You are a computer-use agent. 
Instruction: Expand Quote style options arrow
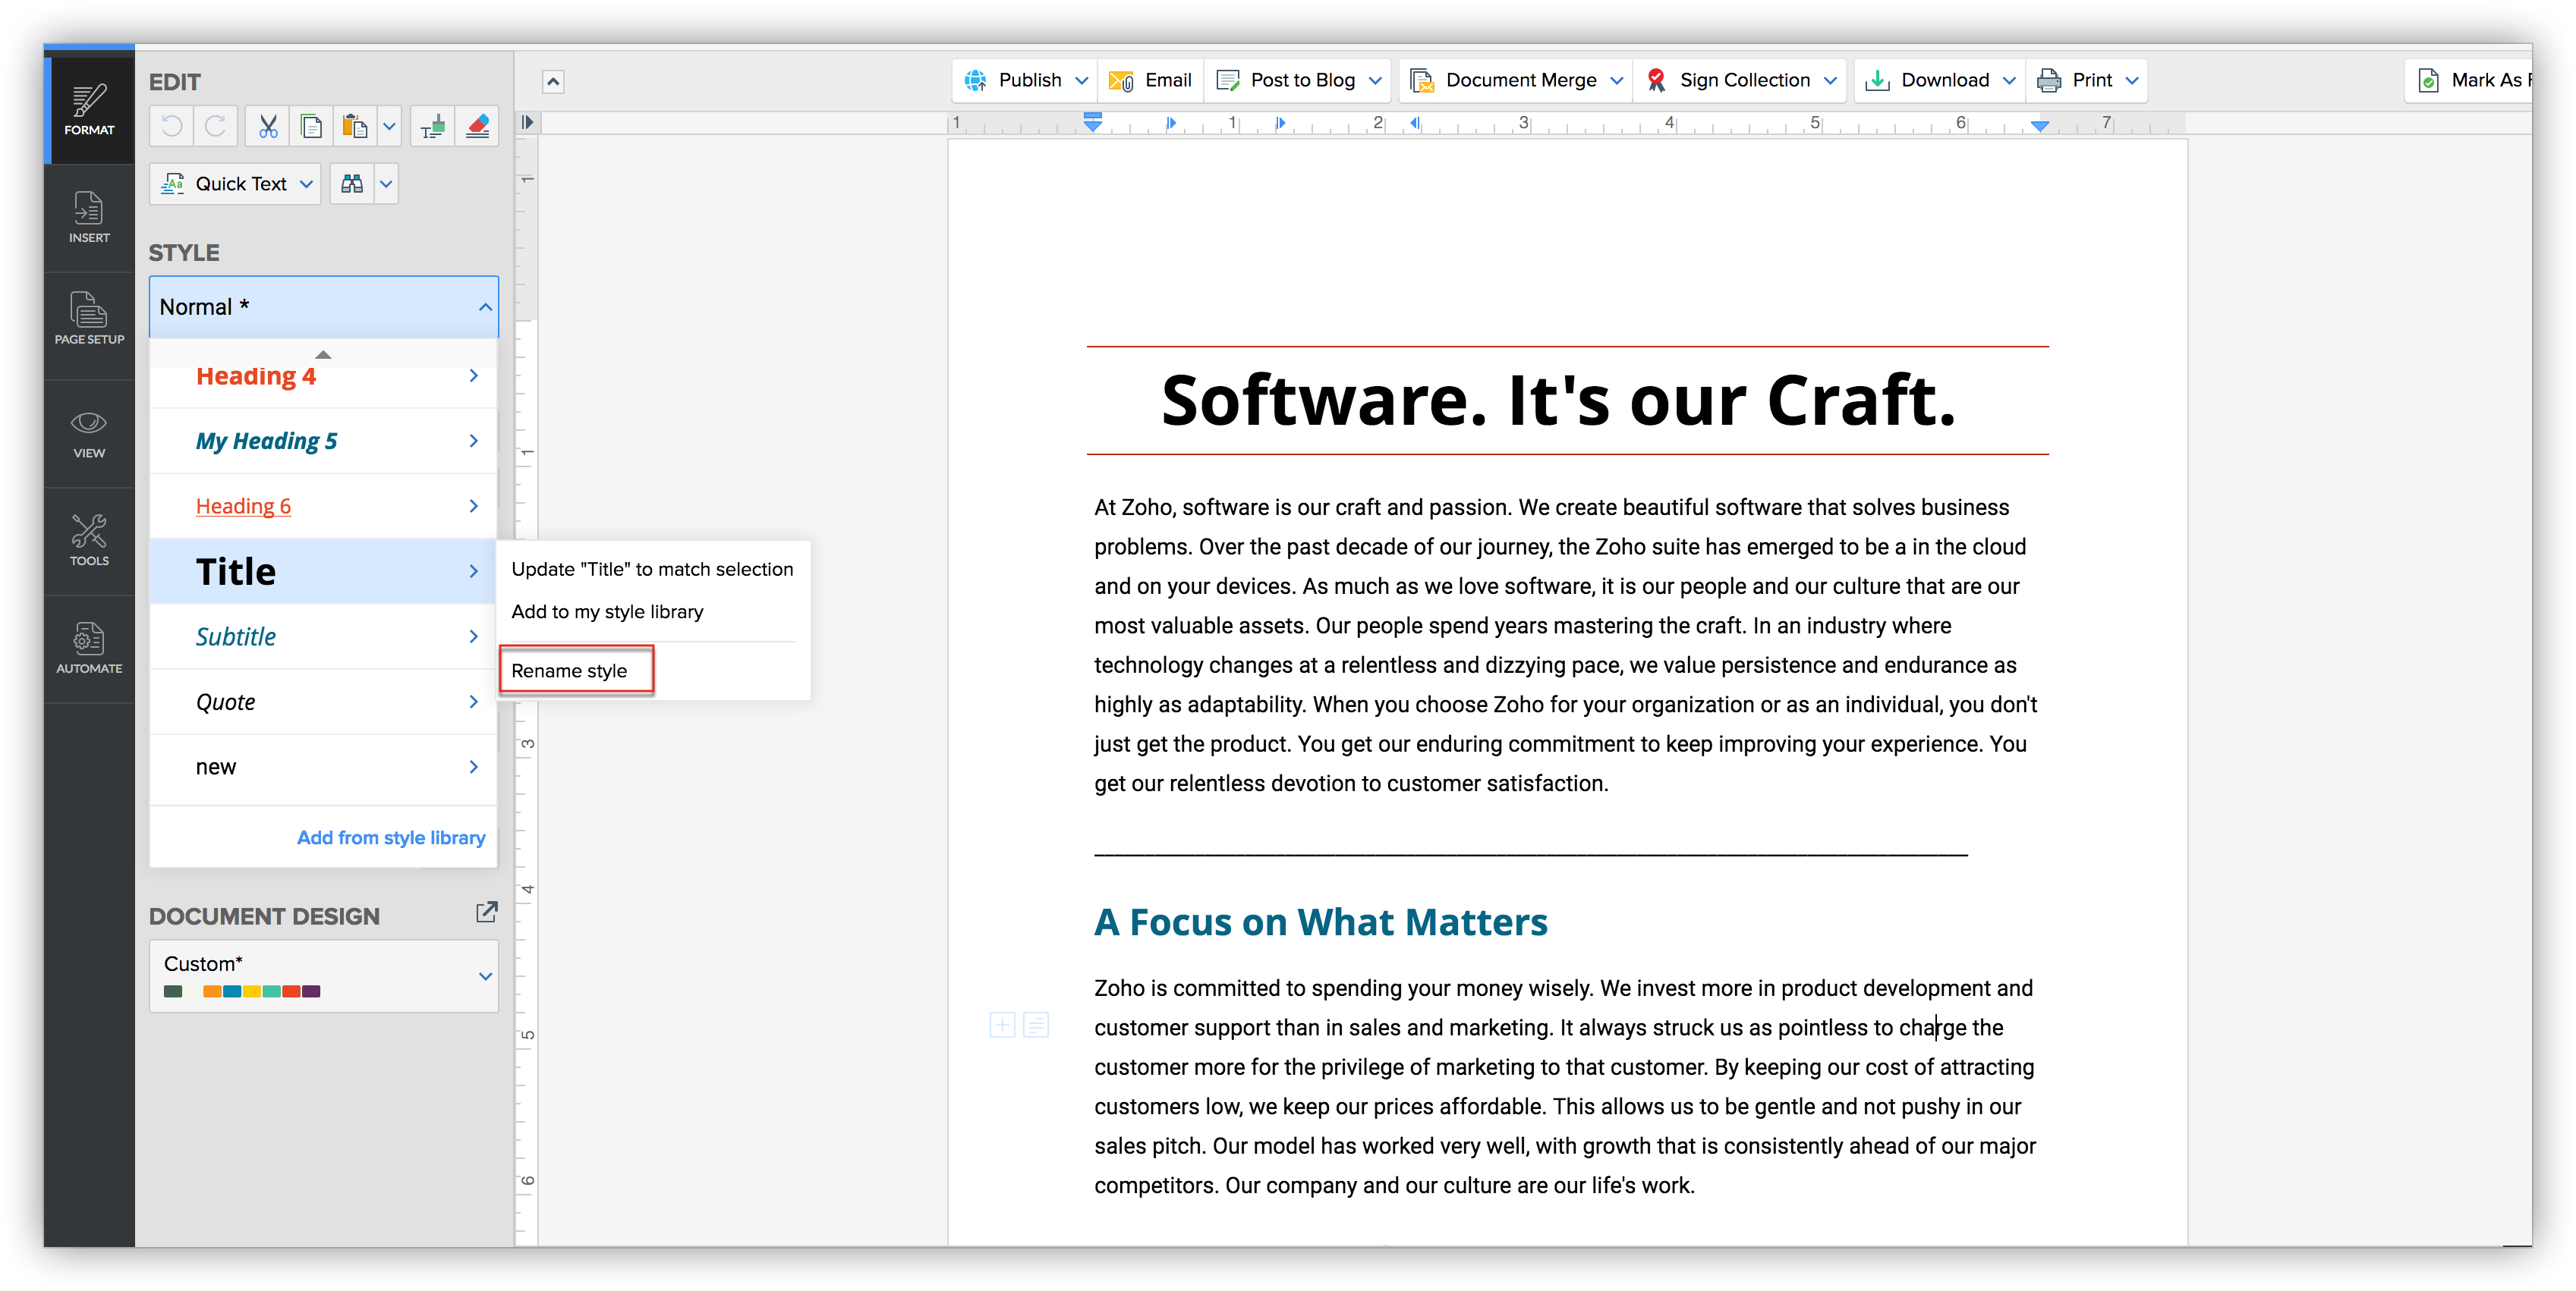(x=473, y=702)
